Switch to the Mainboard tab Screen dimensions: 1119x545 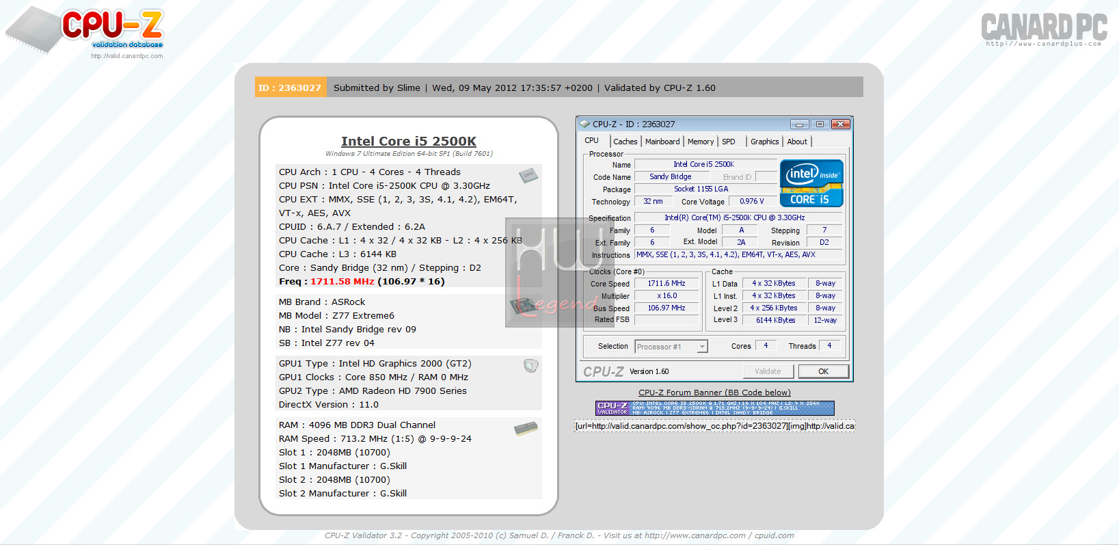(662, 142)
